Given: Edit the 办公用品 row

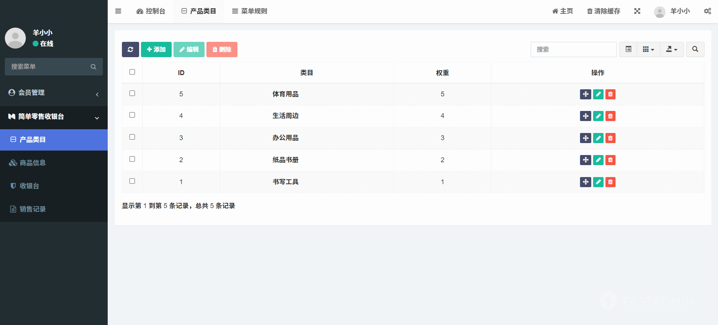Looking at the screenshot, I should [x=598, y=138].
